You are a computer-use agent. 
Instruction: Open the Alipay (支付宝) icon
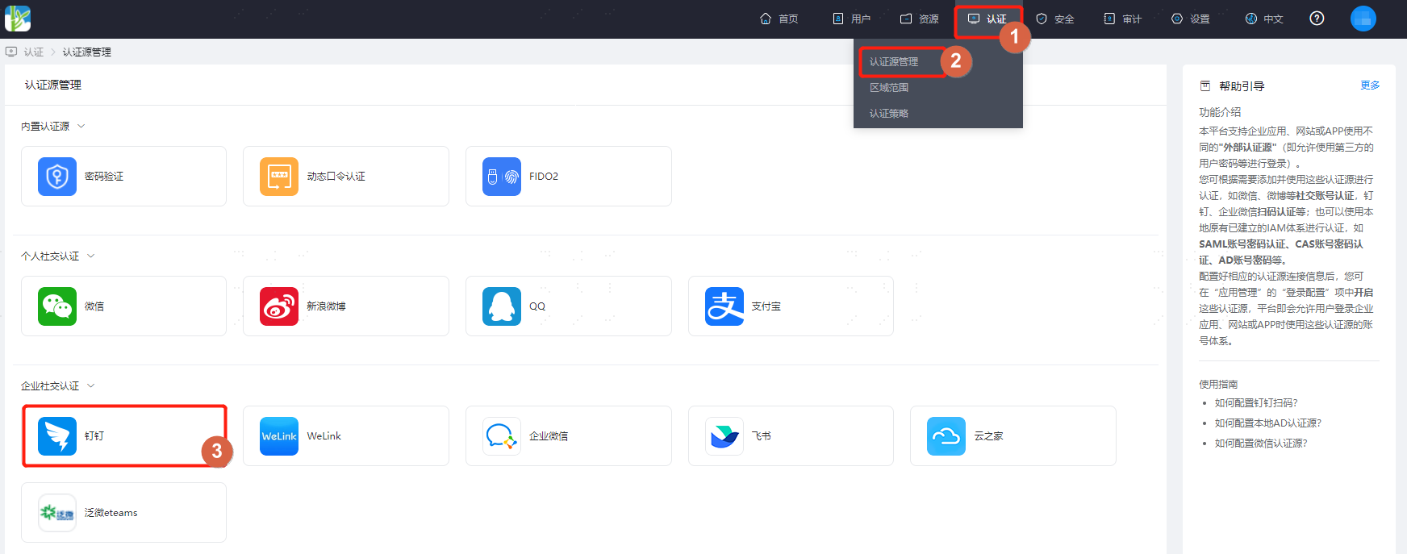pyautogui.click(x=724, y=306)
